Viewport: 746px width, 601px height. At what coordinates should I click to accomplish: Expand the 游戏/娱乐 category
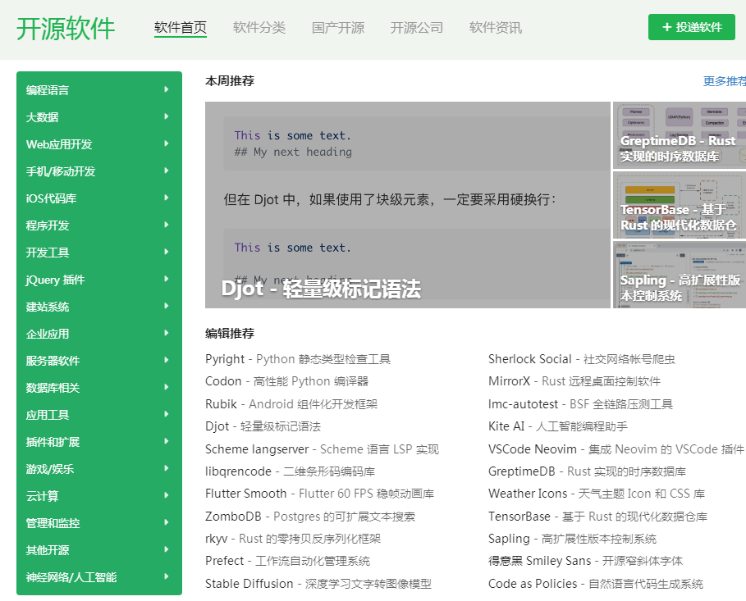point(167,468)
